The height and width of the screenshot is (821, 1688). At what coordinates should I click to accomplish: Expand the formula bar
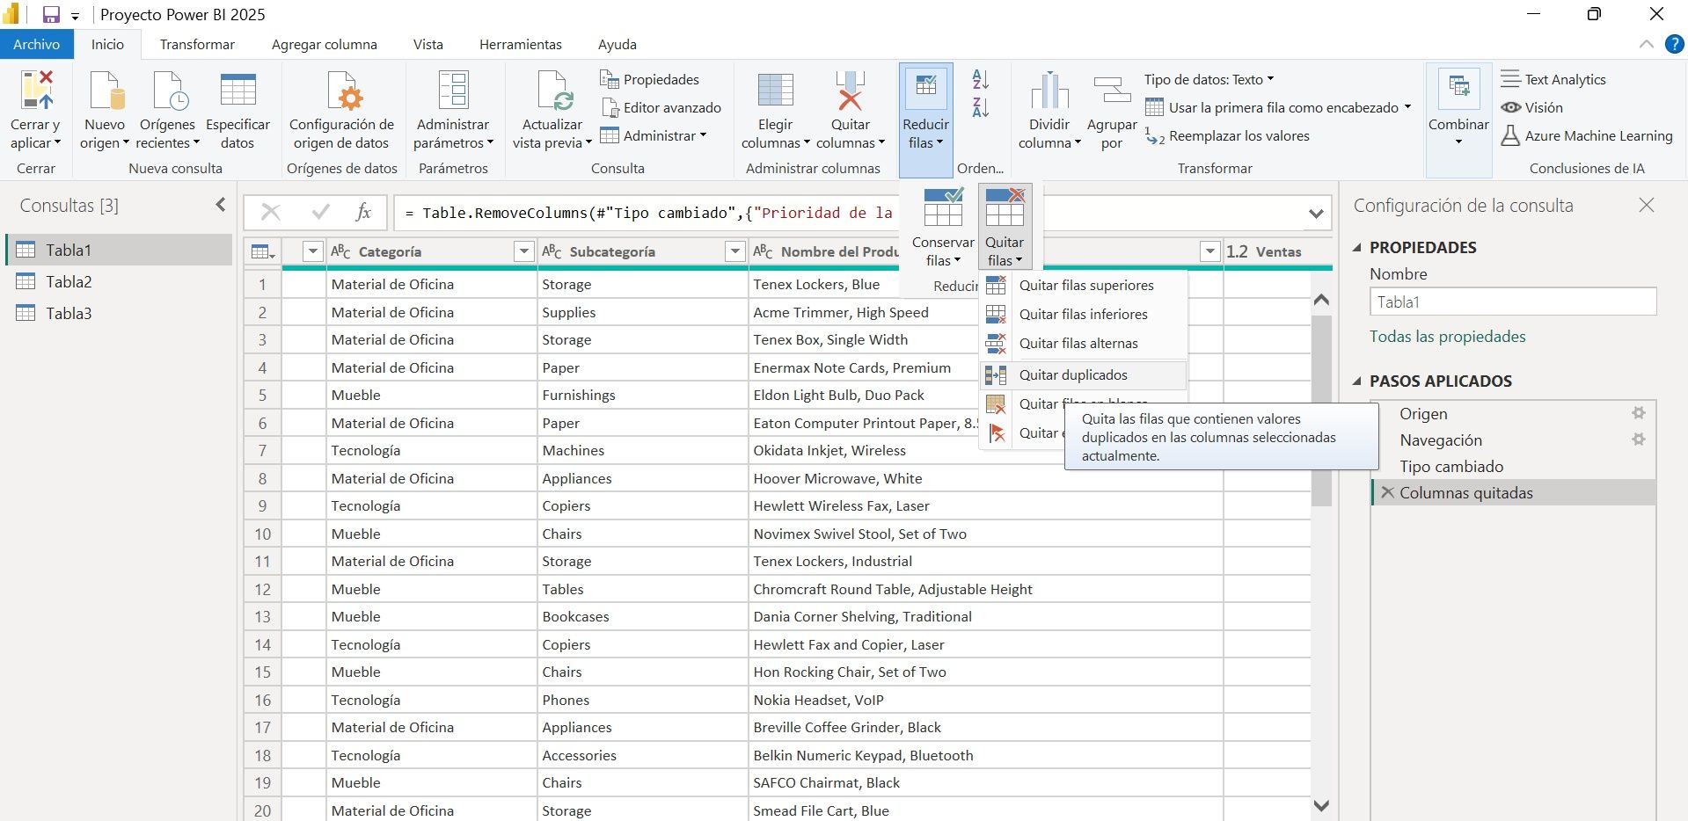[1316, 213]
